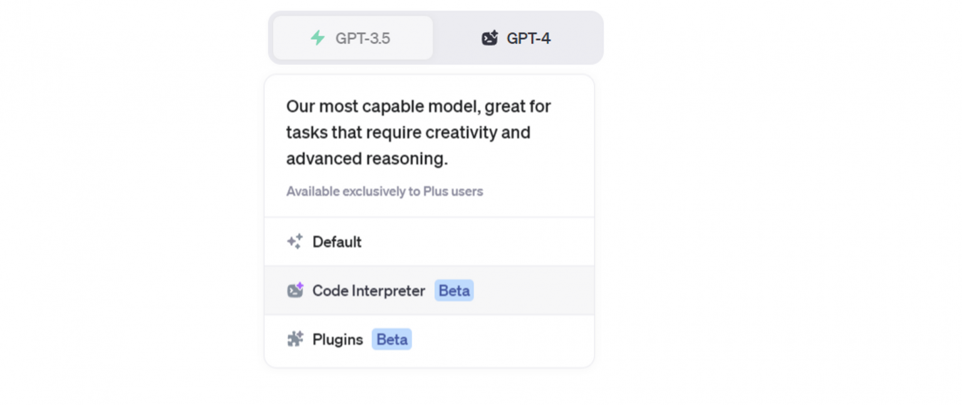Screen dimensions: 962x405
Task: Enable Code Interpreter mode
Action: pyautogui.click(x=368, y=290)
